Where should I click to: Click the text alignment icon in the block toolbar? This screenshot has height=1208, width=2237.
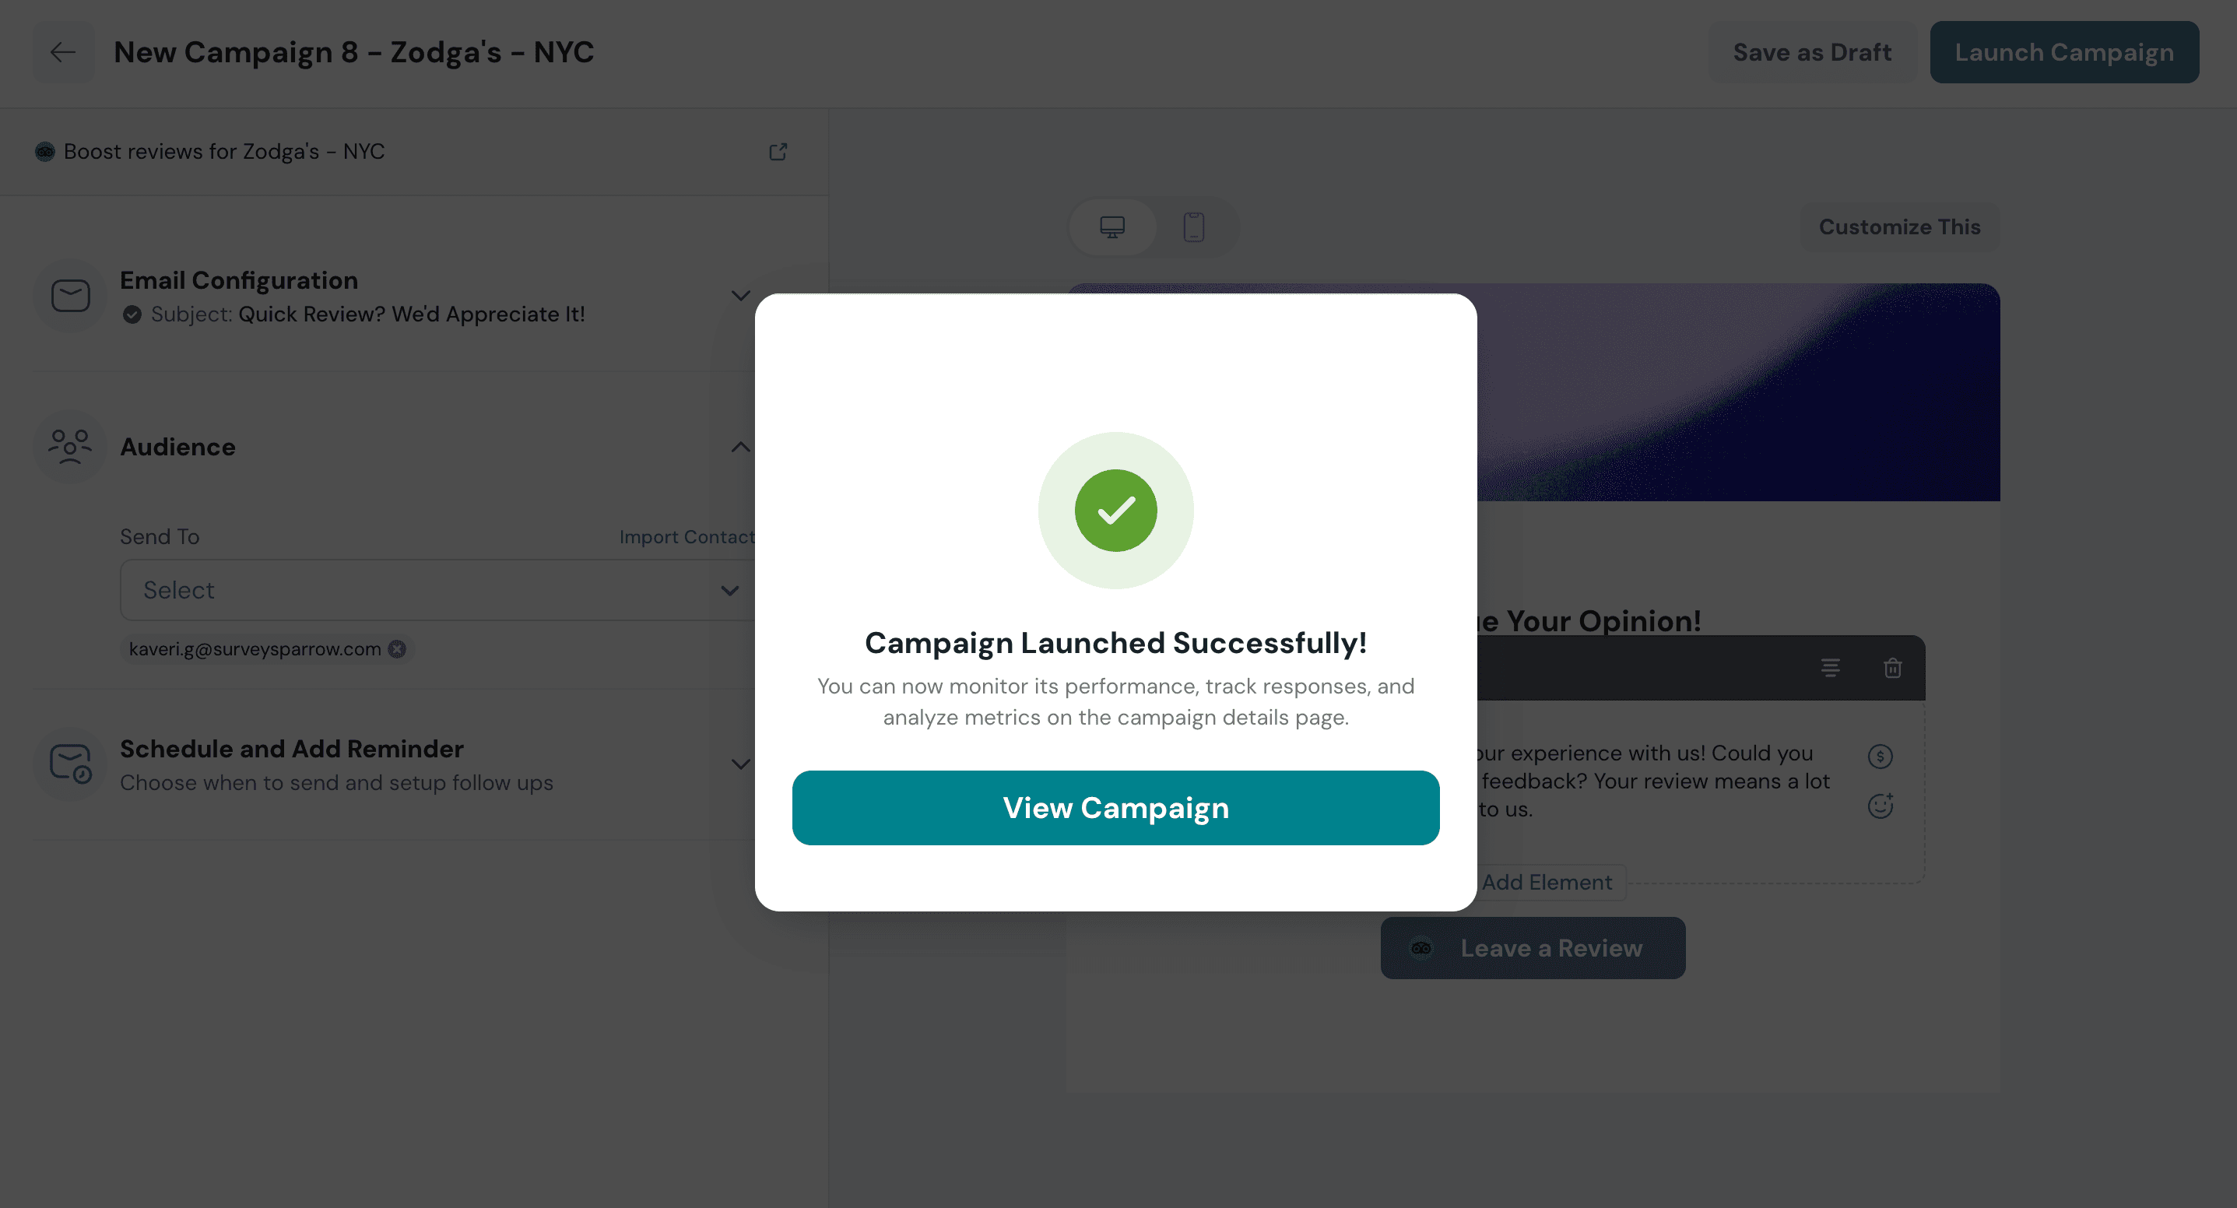click(1830, 668)
